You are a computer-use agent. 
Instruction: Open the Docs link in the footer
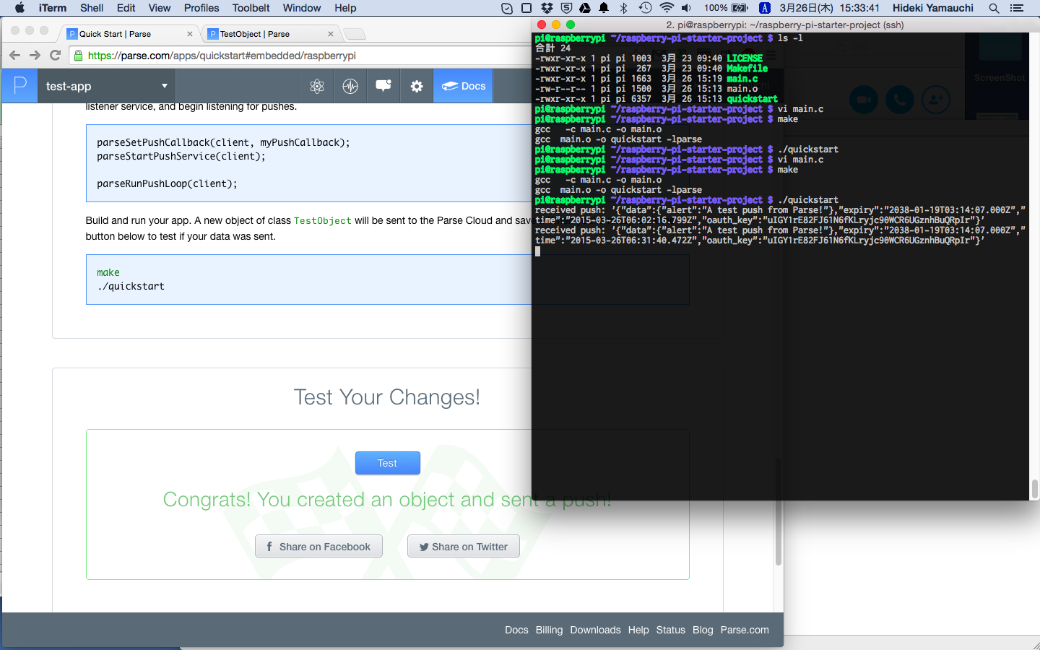click(x=516, y=630)
